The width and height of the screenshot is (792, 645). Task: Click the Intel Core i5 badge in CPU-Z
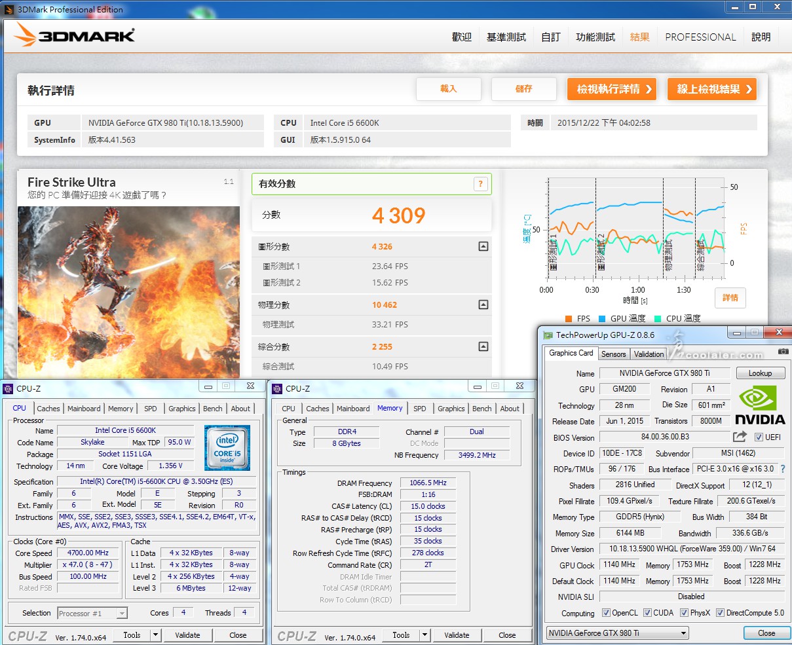click(227, 447)
